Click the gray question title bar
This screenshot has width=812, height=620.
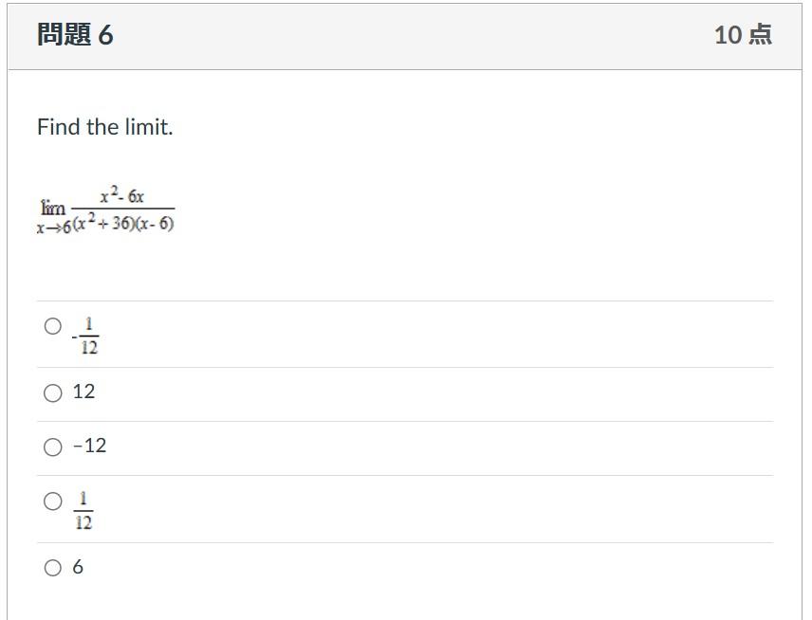pos(406,34)
